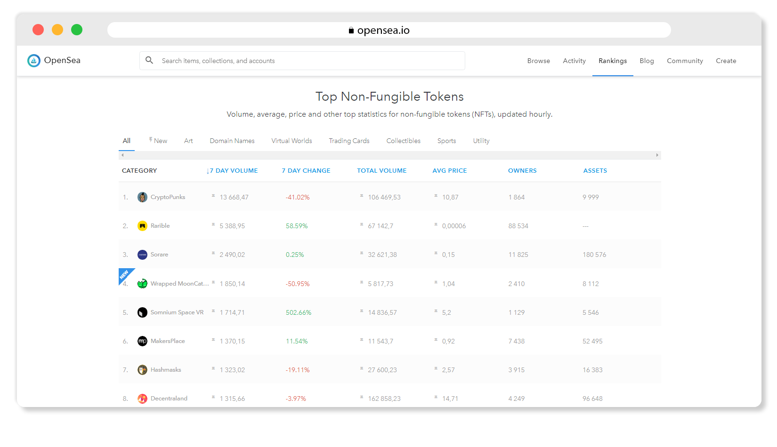The height and width of the screenshot is (447, 777).
Task: Open the Decentraland collection avatar
Action: click(142, 399)
